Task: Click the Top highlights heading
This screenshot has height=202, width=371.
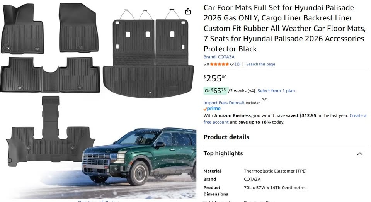Action: click(223, 153)
